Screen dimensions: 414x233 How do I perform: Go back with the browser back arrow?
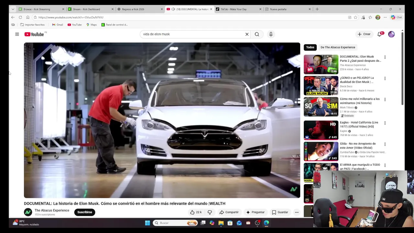pyautogui.click(x=13, y=17)
